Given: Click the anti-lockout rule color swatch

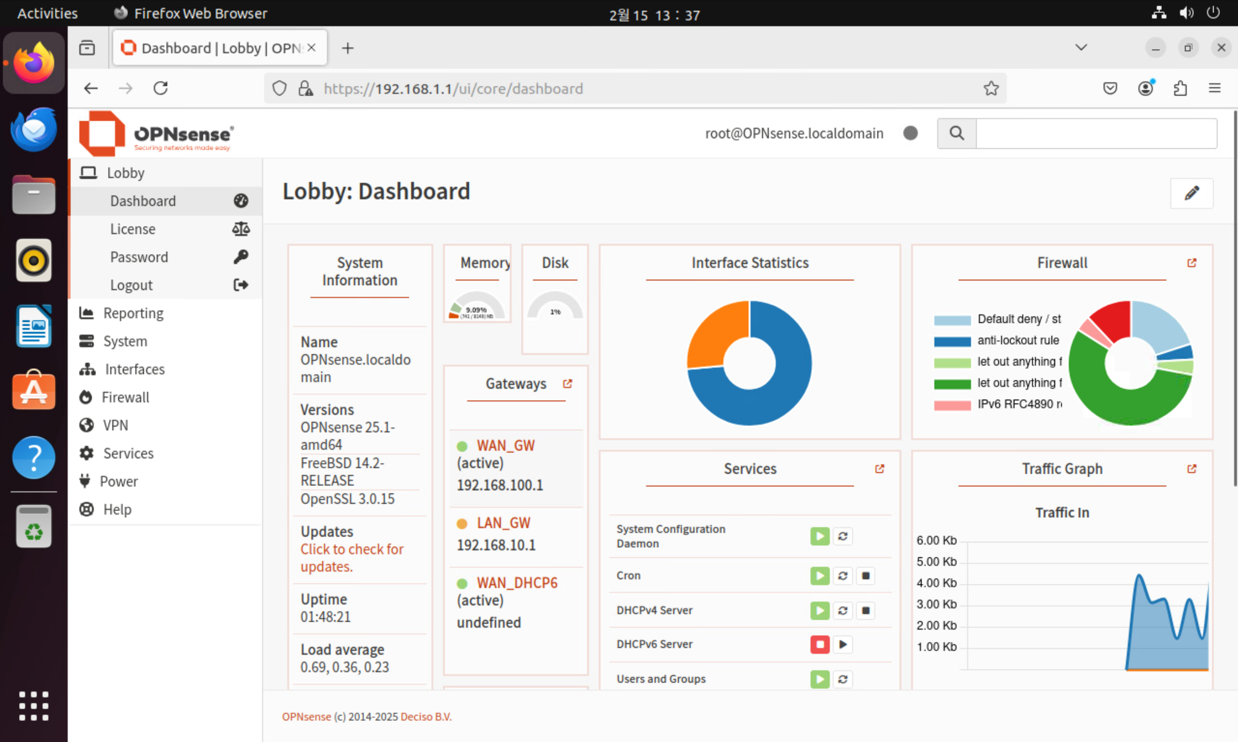Looking at the screenshot, I should [x=952, y=341].
